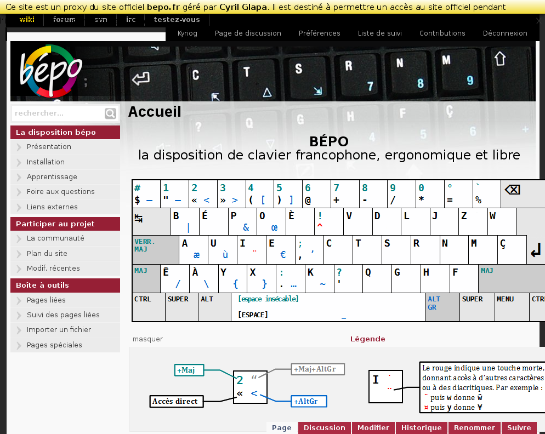Click the ALT GR key on diagram
Image resolution: width=545 pixels, height=434 pixels.
pos(442,307)
